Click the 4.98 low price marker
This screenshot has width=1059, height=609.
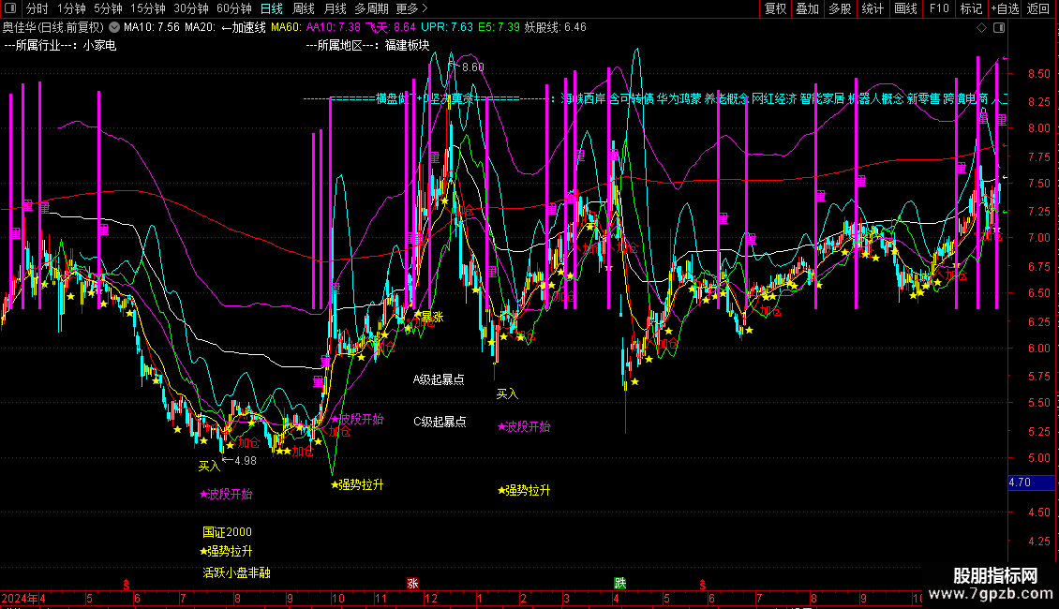[x=246, y=460]
